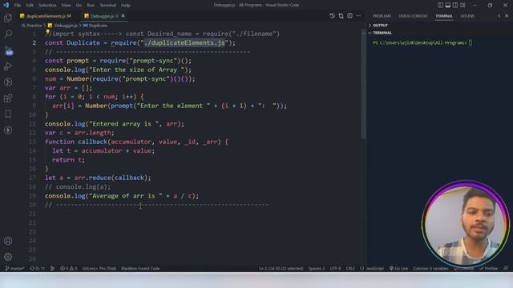The image size is (513, 288).
Task: Change indentation via Spaces: 2 status item
Action: point(317,269)
